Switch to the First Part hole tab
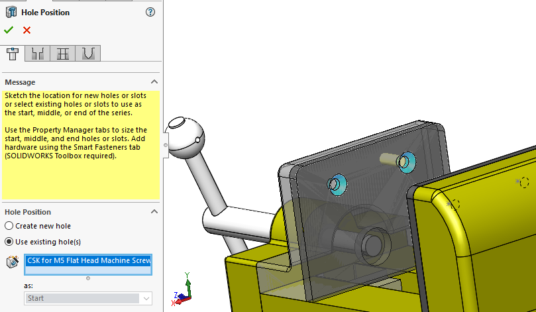This screenshot has width=536, height=312. [38, 54]
